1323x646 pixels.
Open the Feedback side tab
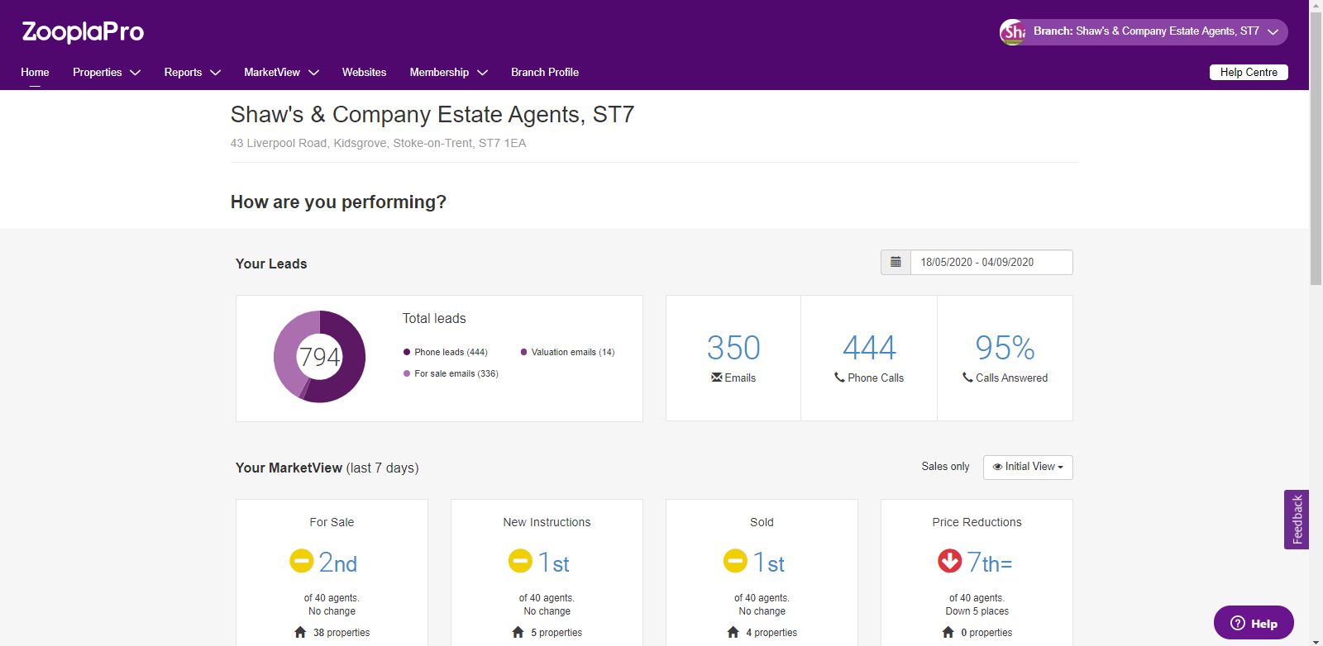click(x=1297, y=519)
